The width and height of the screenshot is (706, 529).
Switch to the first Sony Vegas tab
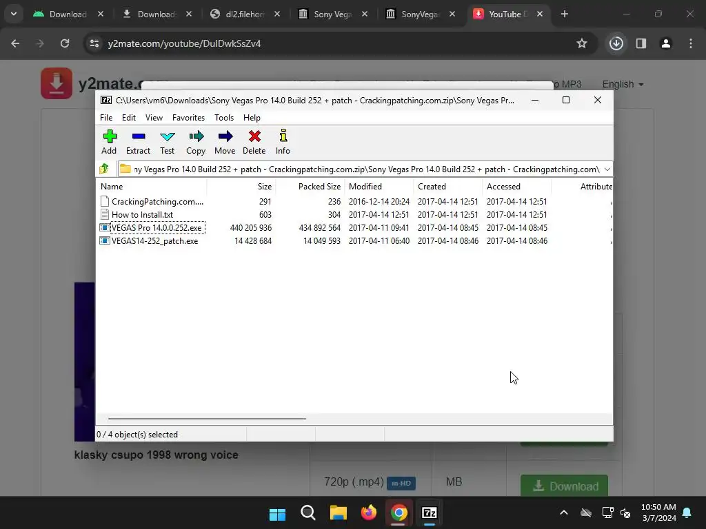coord(333,14)
